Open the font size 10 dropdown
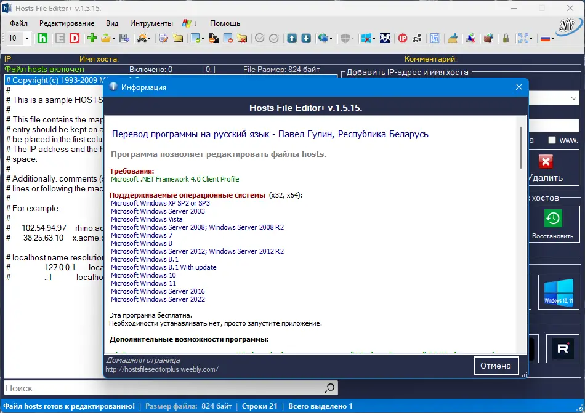This screenshot has width=585, height=413. click(27, 38)
